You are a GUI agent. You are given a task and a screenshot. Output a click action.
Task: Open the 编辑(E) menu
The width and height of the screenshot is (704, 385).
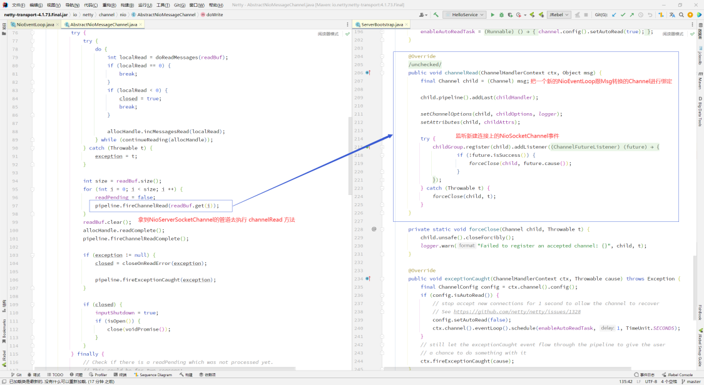(36, 5)
